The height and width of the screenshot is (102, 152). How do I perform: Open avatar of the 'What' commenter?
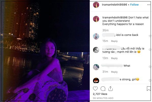[x=96, y=67]
